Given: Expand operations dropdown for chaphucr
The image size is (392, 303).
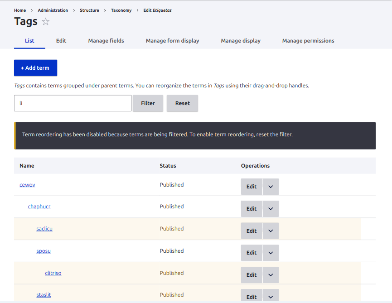Looking at the screenshot, I should pos(271,209).
